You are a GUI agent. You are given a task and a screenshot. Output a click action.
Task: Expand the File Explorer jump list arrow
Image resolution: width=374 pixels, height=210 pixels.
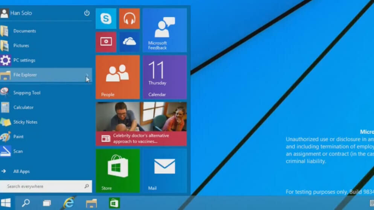87,75
